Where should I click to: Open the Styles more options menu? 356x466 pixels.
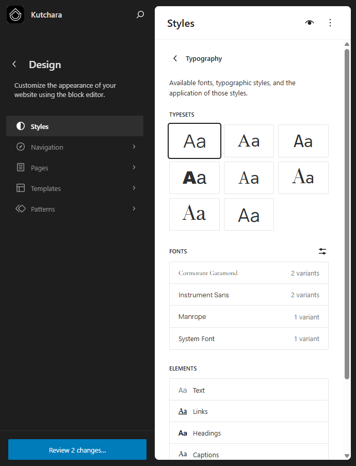(330, 23)
